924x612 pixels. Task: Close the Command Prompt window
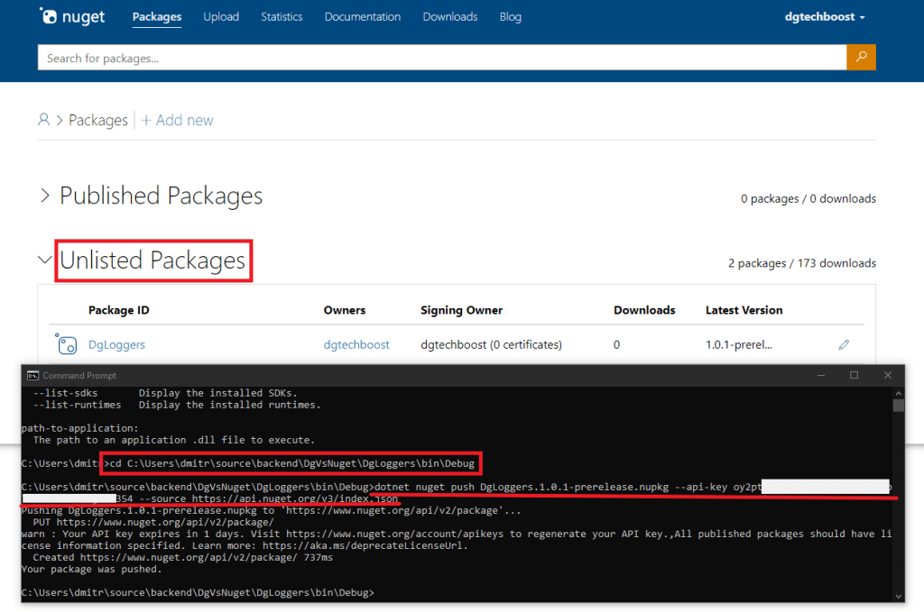(x=888, y=375)
